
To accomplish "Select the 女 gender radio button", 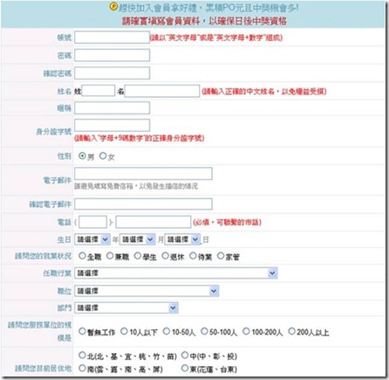I will pyautogui.click(x=103, y=155).
